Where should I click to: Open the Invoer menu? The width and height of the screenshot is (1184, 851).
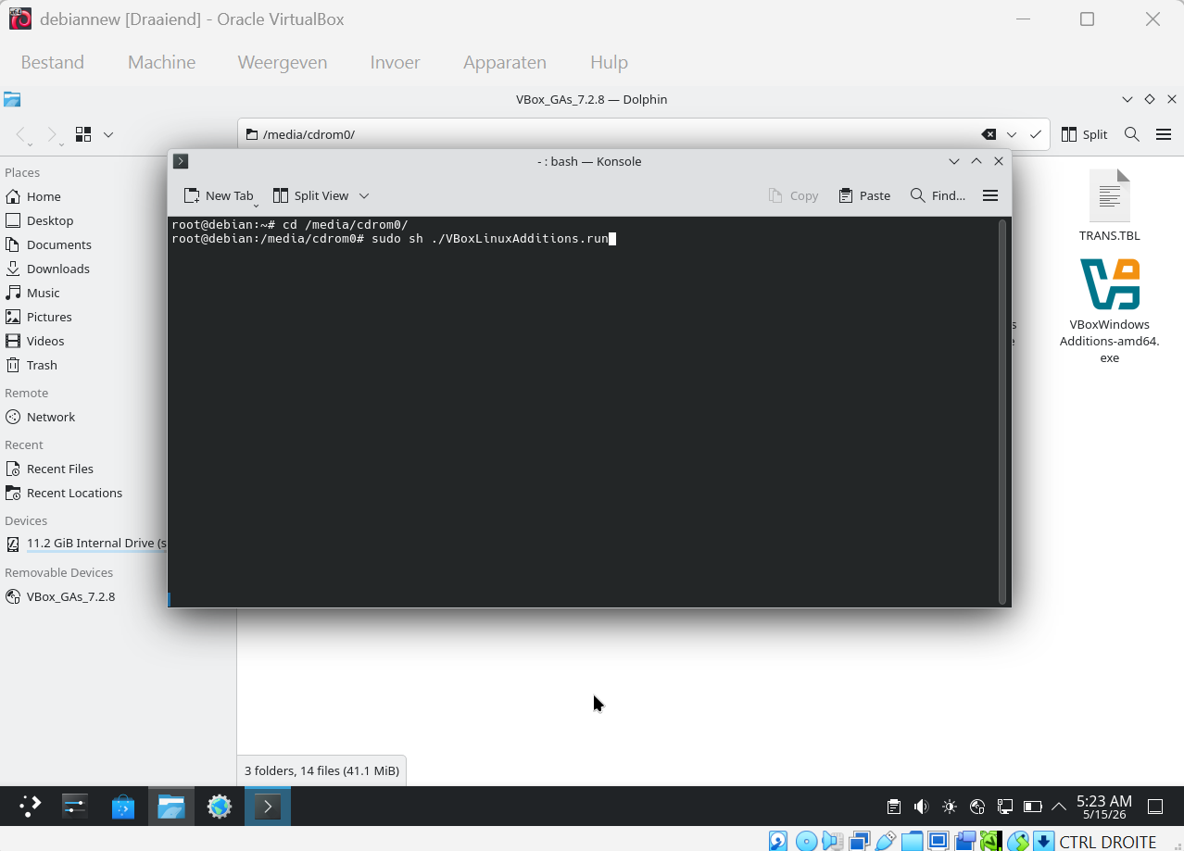[x=395, y=62]
